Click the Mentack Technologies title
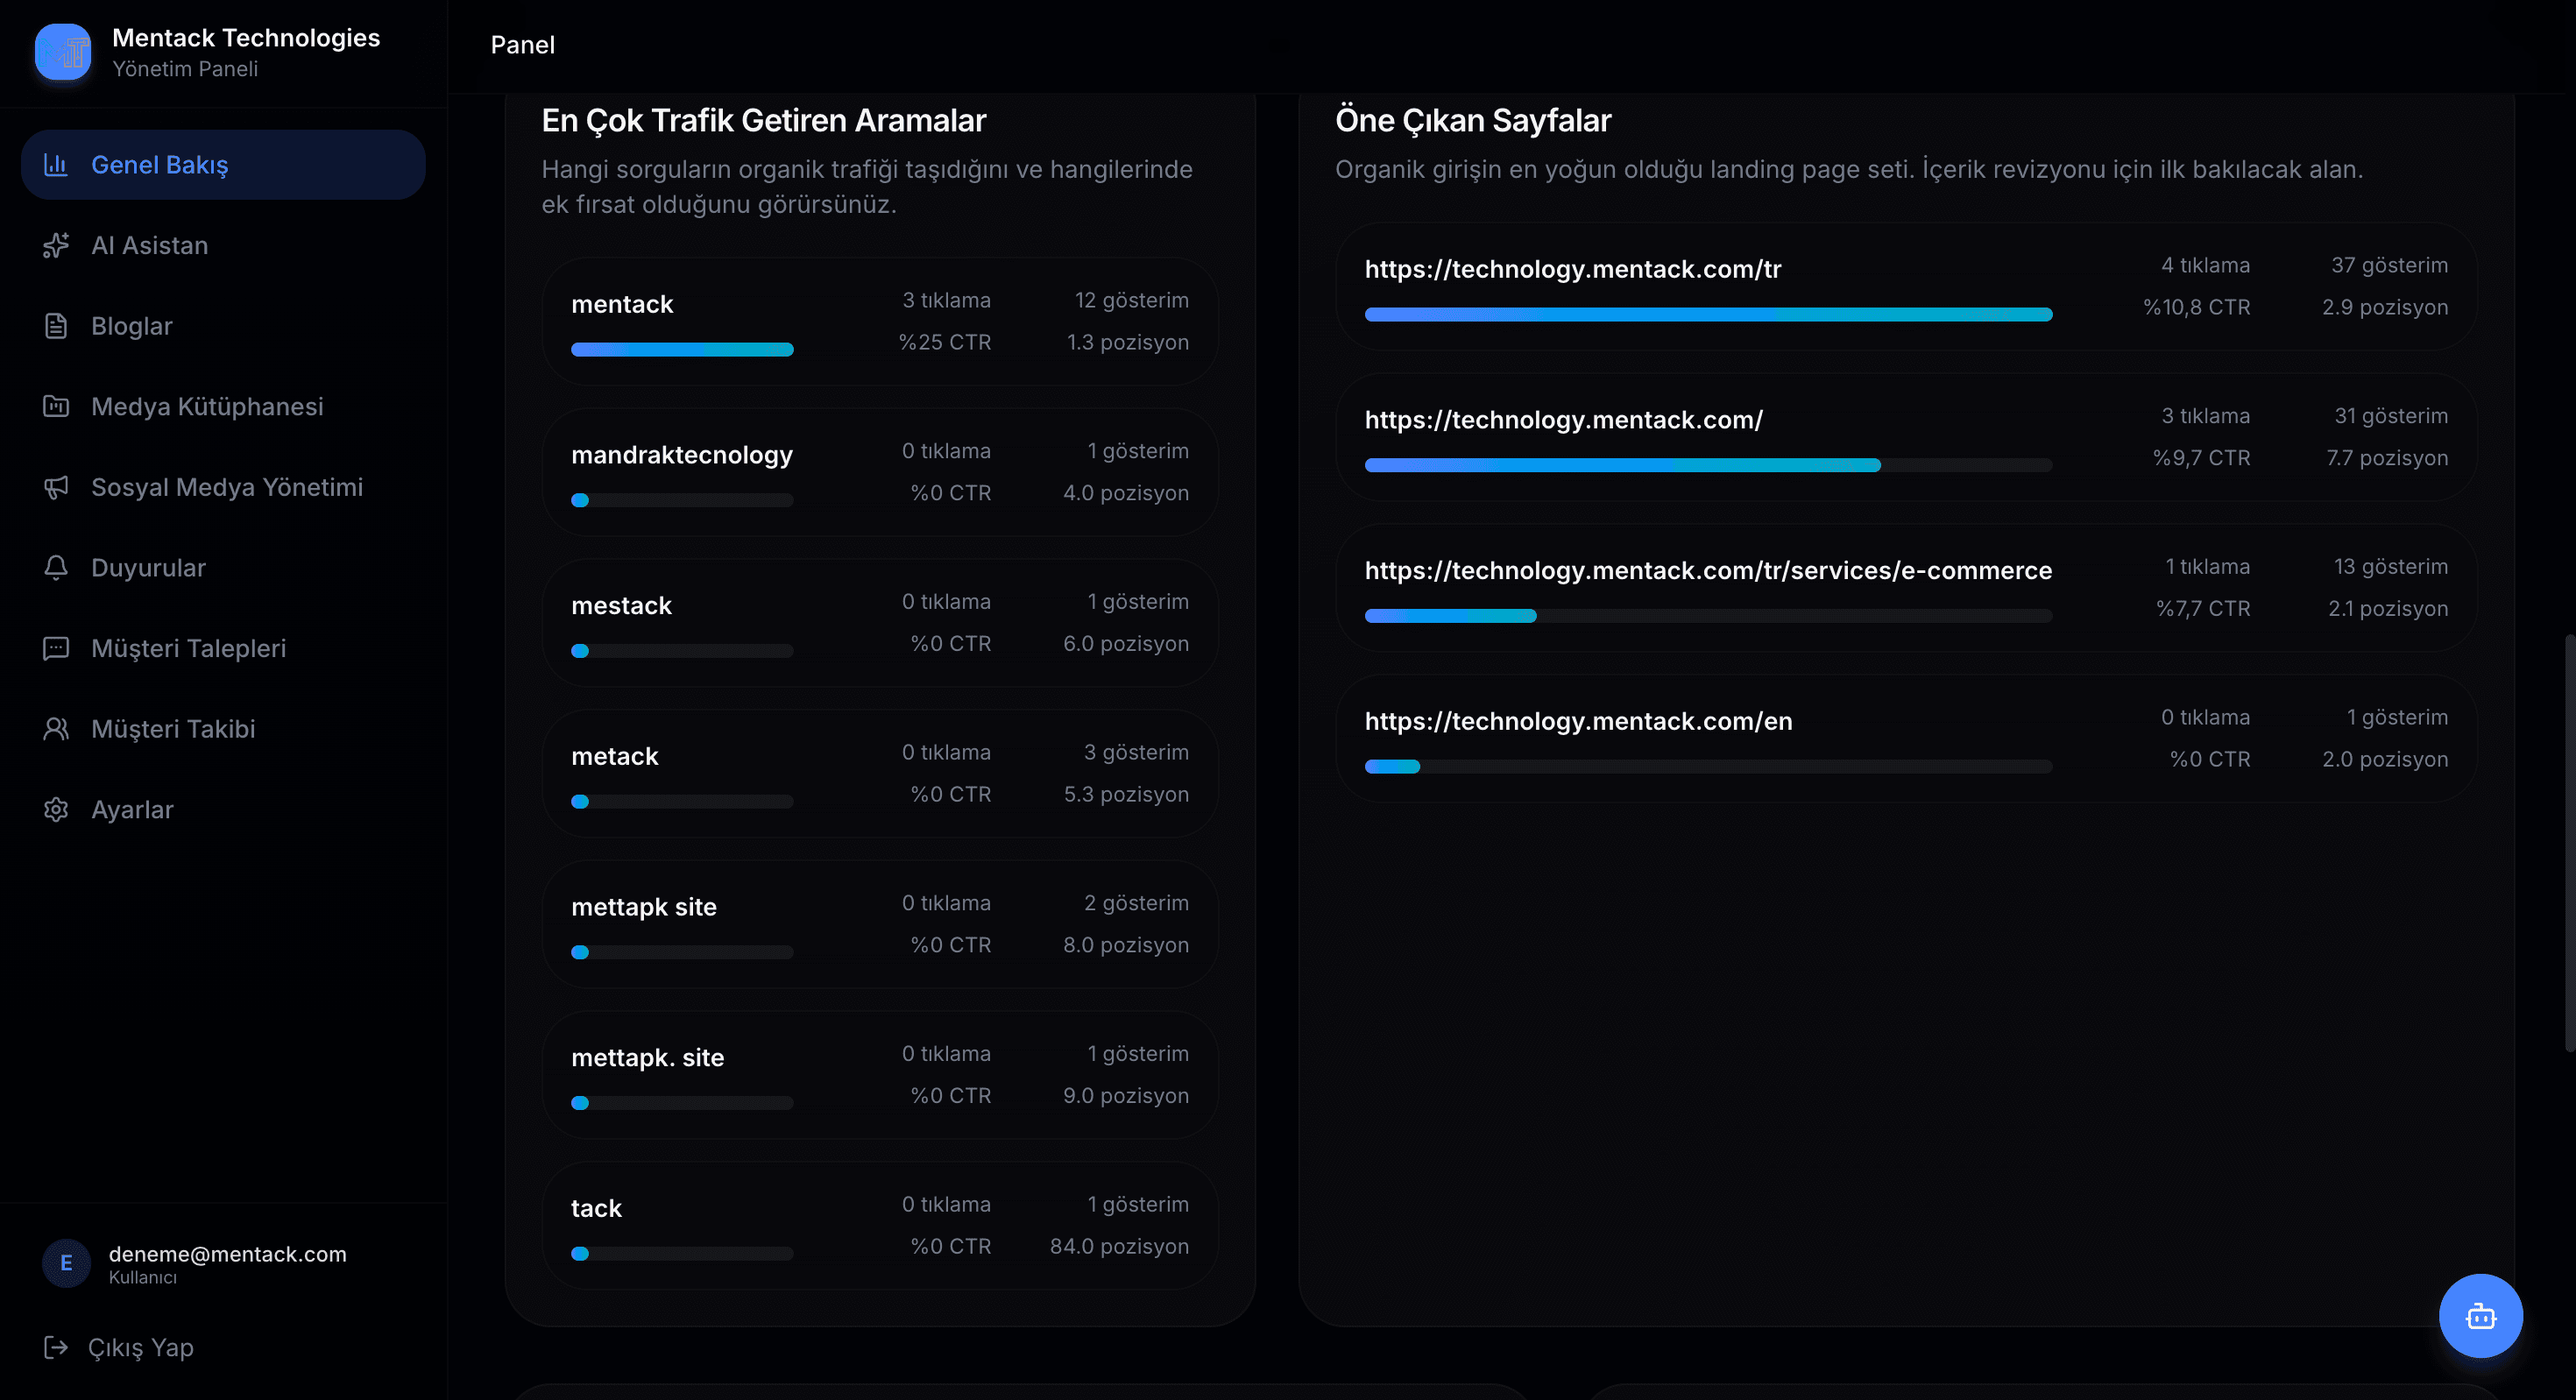Screen dimensions: 2576x1400 pos(246,38)
